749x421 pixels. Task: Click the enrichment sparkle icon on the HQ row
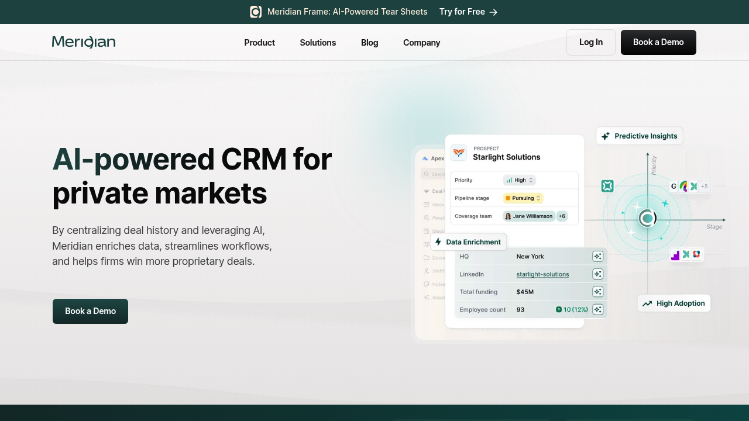(598, 256)
